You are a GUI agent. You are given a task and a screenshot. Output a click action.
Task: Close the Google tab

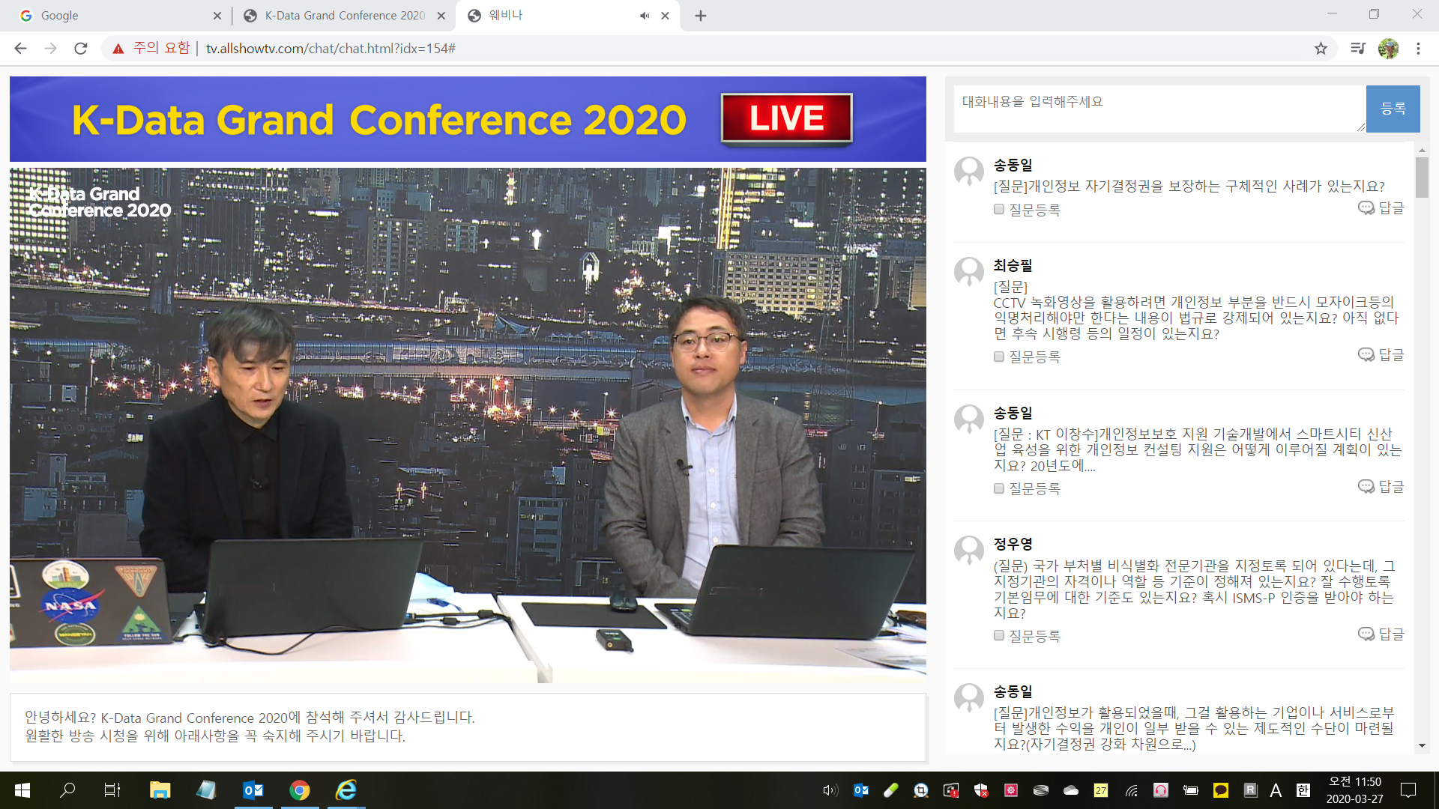pyautogui.click(x=217, y=16)
